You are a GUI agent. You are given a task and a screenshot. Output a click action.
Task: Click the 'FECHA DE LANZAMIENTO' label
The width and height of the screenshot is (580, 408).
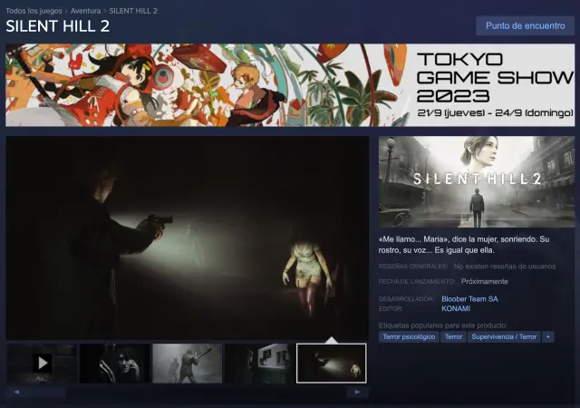coord(417,282)
